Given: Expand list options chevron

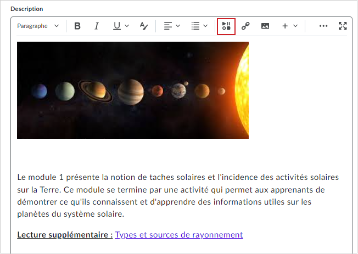Looking at the screenshot, I should pyautogui.click(x=205, y=26).
